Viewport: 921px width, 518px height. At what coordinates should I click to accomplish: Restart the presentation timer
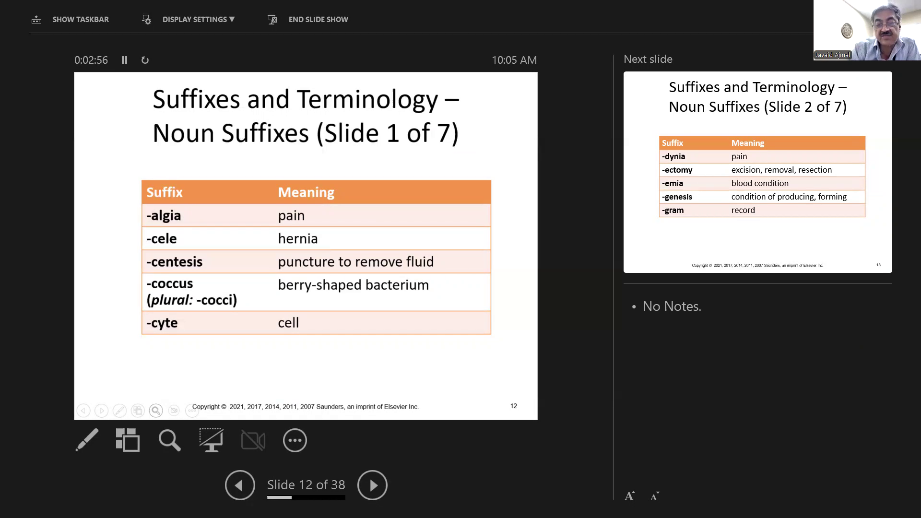pos(145,60)
